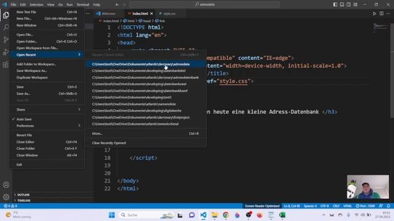
Task: Select Exit in the File menu
Action: tap(47, 165)
